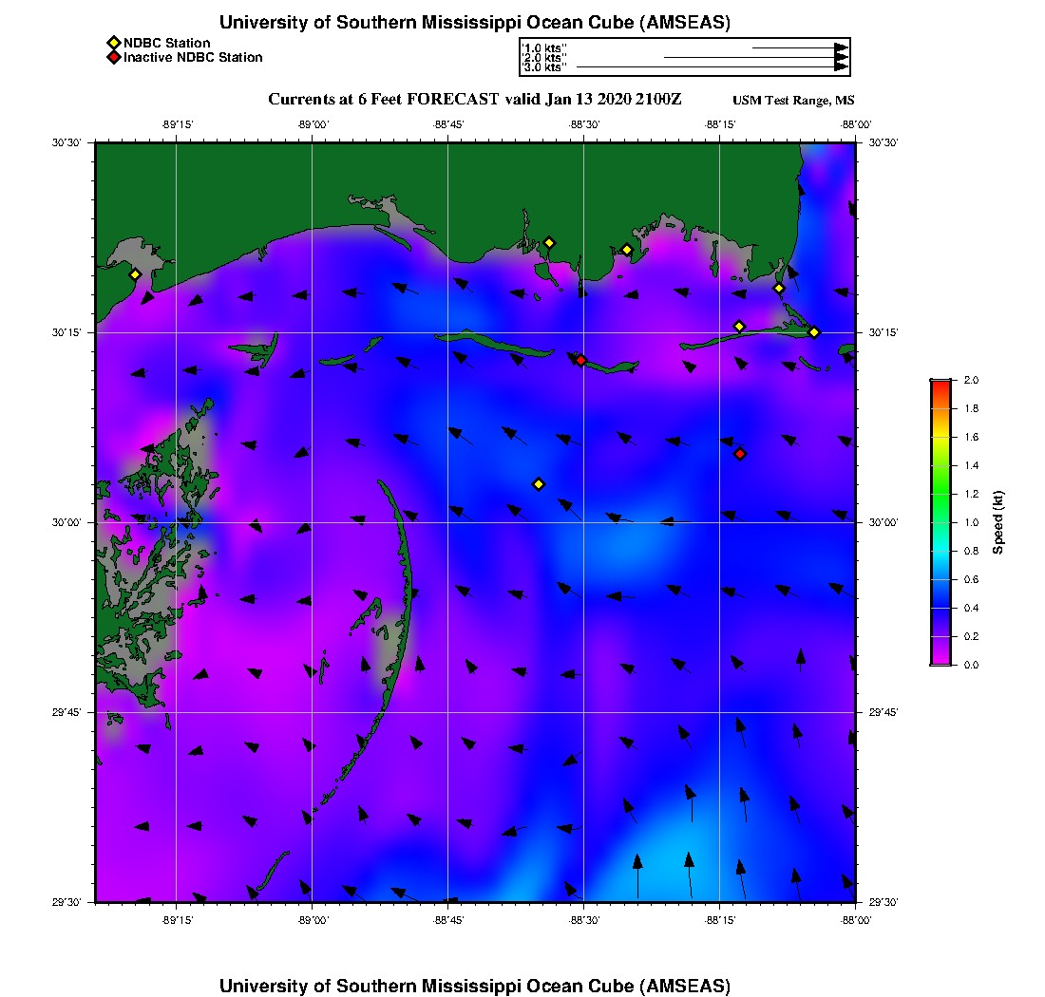Image resolution: width=1045 pixels, height=997 pixels.
Task: Click the '0.4' color bar tick label
Action: [x=971, y=608]
